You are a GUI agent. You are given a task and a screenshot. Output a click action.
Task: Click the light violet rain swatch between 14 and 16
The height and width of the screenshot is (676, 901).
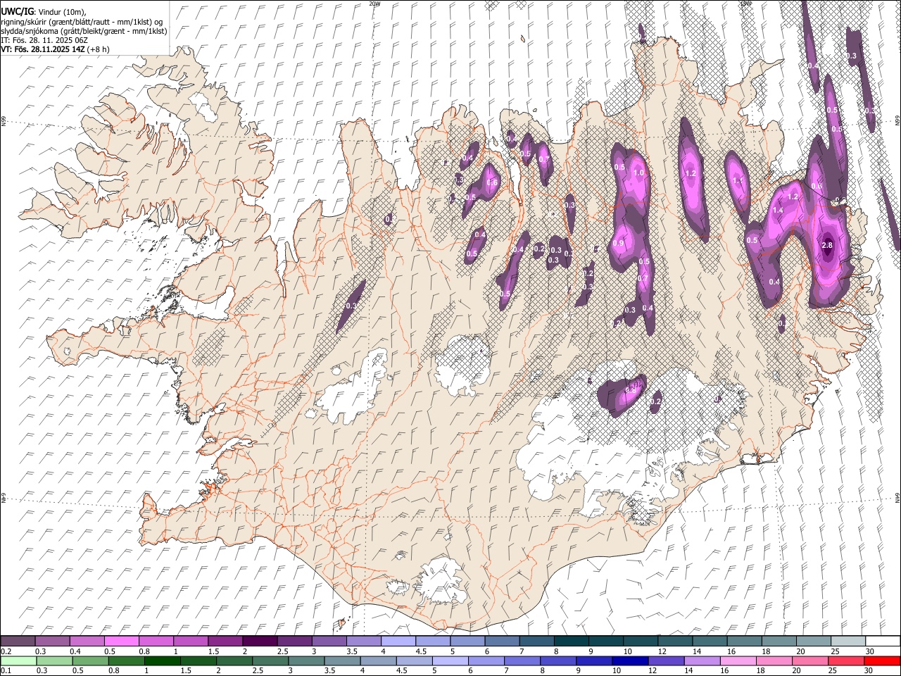point(702,661)
